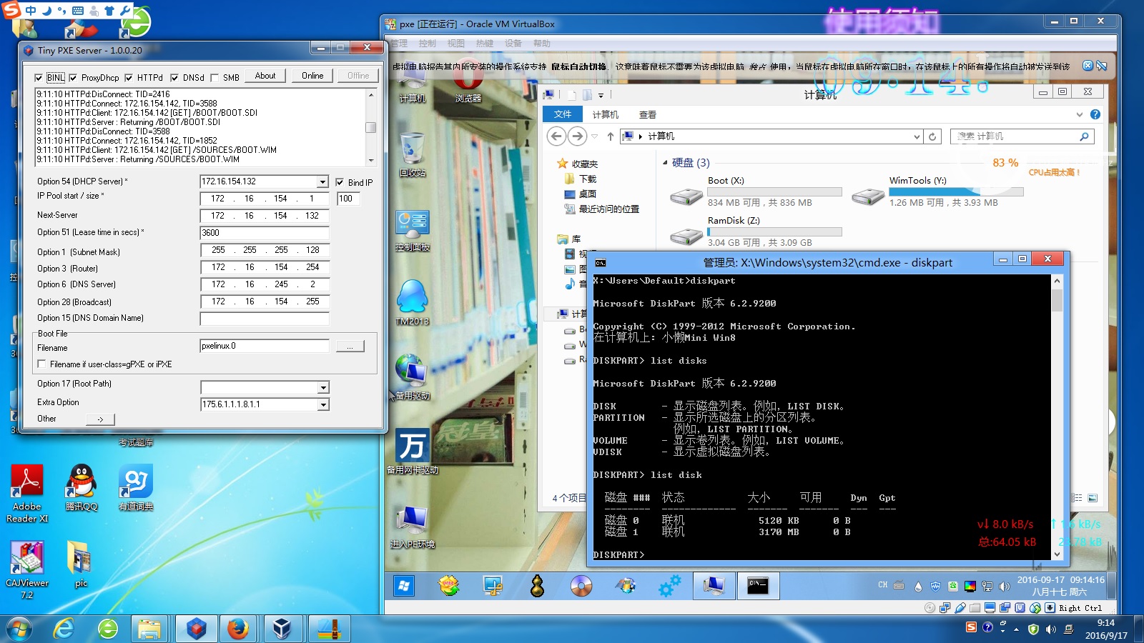The width and height of the screenshot is (1144, 643).
Task: Switch to cmd window in VM taskbar
Action: (x=758, y=586)
